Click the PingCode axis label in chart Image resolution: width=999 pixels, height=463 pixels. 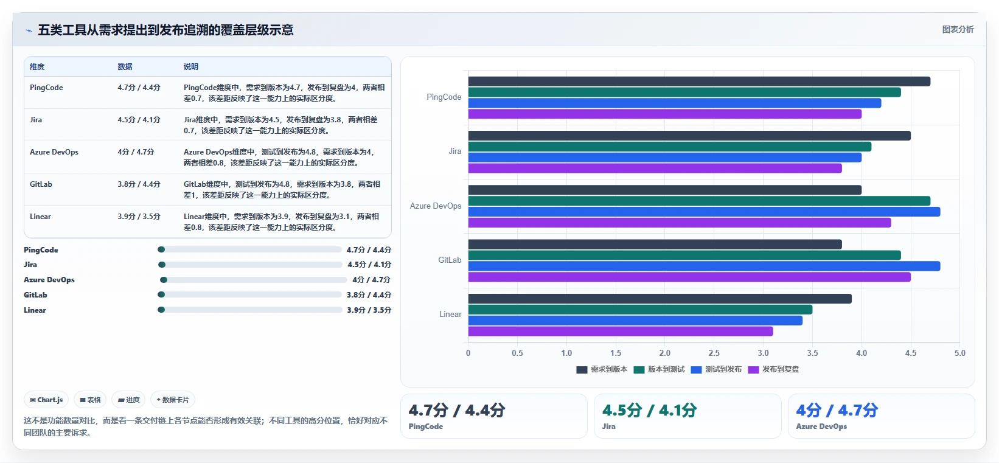[444, 97]
